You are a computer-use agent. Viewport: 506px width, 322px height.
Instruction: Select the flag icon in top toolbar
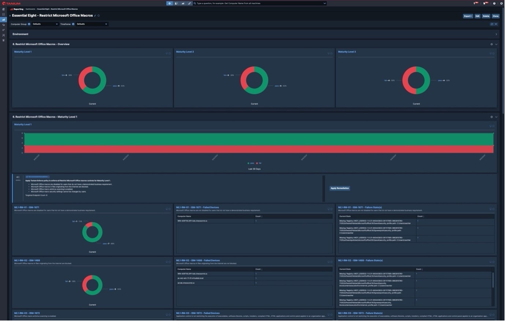click(x=176, y=3)
